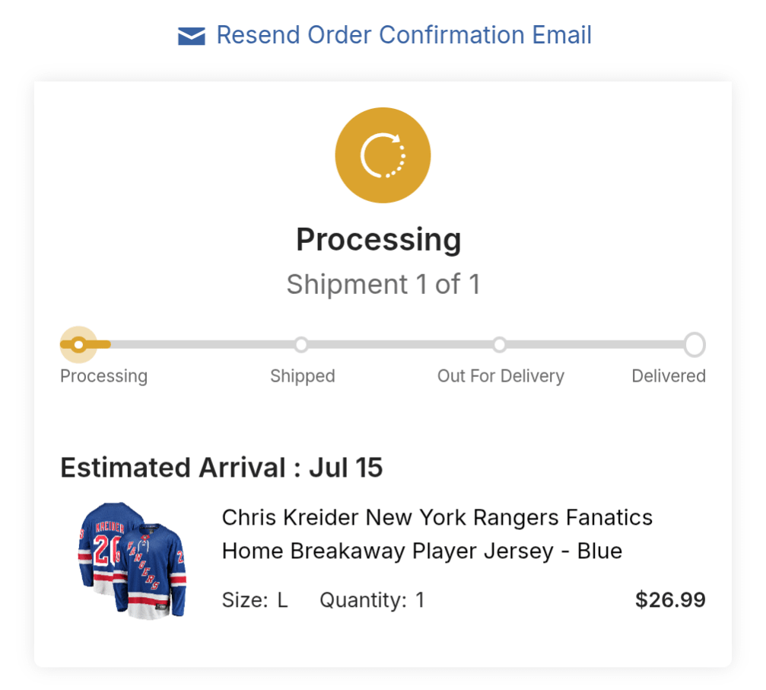Select the Out For Delivery milestone circle
The width and height of the screenshot is (766, 690).
coord(500,344)
